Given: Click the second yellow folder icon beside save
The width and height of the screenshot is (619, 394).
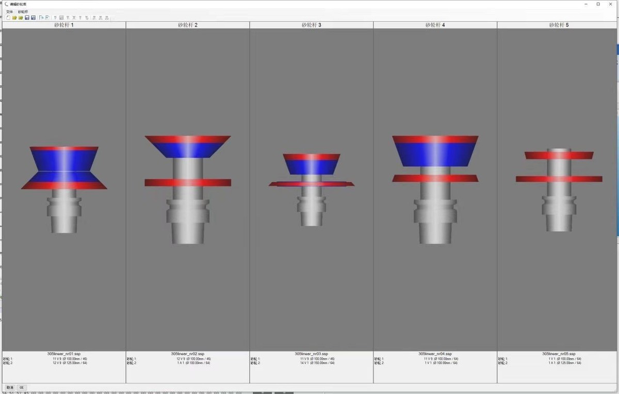Looking at the screenshot, I should point(21,18).
